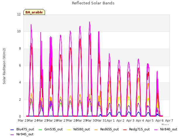Toggle the Red655_out legend entry

pyautogui.click(x=106, y=129)
